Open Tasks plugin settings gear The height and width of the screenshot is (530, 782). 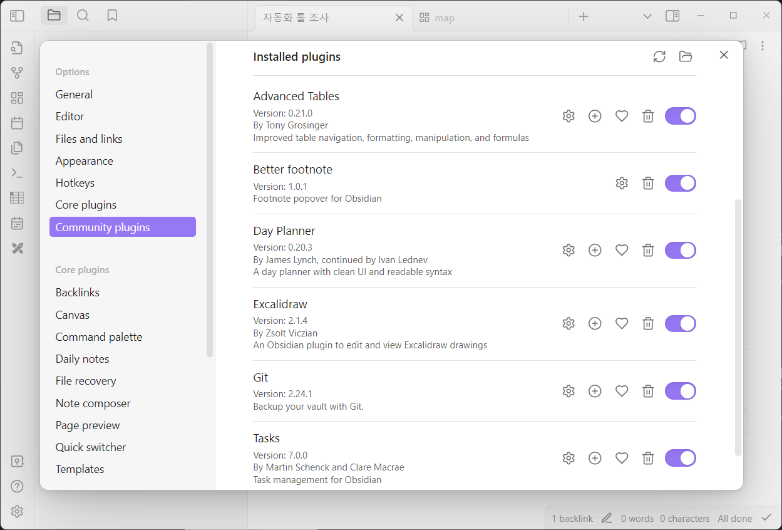click(568, 458)
